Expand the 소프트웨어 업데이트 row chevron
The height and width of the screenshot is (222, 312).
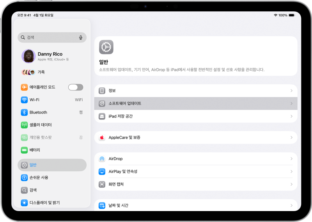tap(291, 103)
